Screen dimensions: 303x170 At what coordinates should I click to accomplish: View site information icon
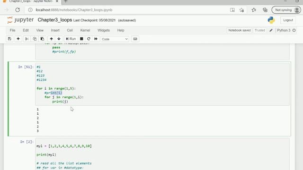pyautogui.click(x=30, y=10)
